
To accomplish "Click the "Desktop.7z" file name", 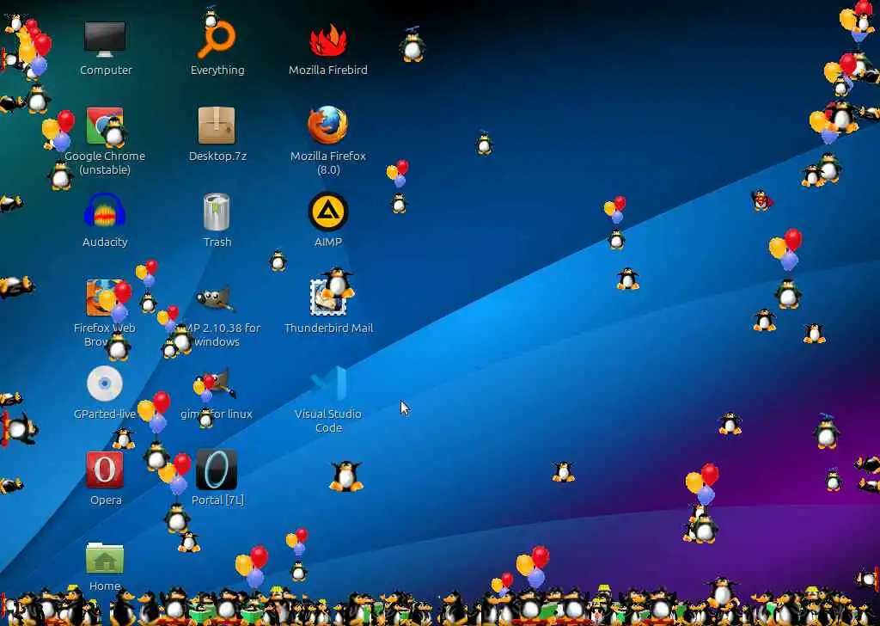I will coord(217,156).
